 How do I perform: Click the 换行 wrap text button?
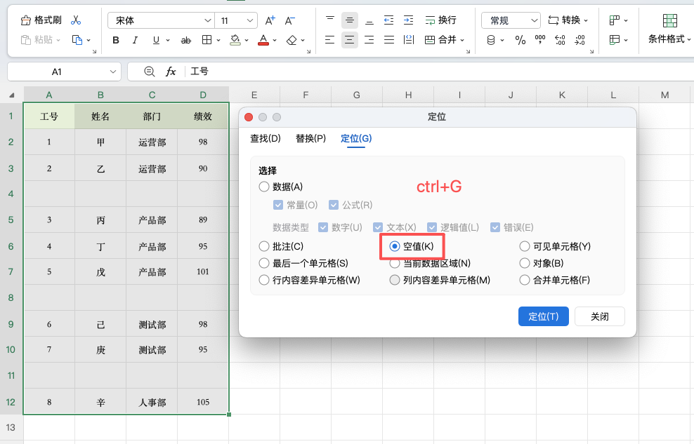pyautogui.click(x=441, y=20)
